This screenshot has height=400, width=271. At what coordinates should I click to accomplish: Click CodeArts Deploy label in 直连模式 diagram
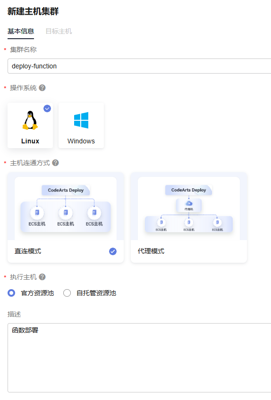pos(66,190)
